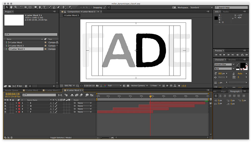This screenshot has height=143, width=252.
Task: Select the Eraser tool
Action: point(58,7)
